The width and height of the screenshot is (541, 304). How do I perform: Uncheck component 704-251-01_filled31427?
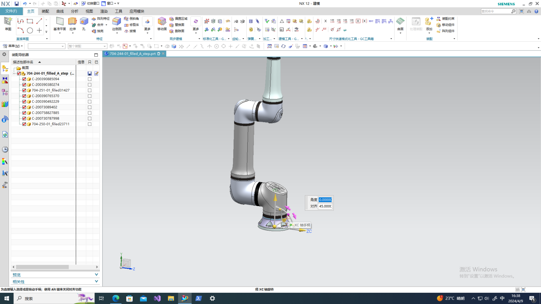[24, 90]
